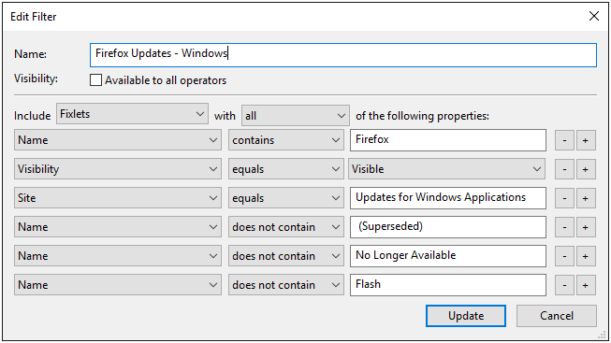Add row after Firefox condition with plus

tap(586, 140)
